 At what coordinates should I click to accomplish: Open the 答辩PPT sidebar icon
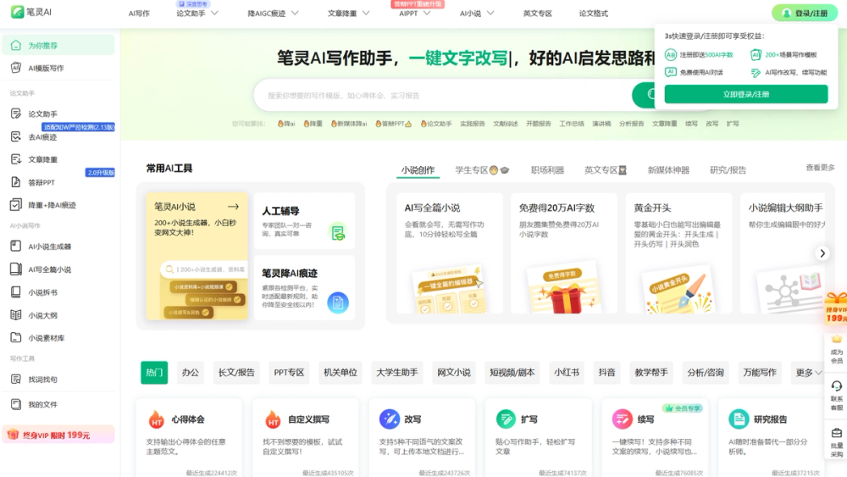click(x=16, y=182)
